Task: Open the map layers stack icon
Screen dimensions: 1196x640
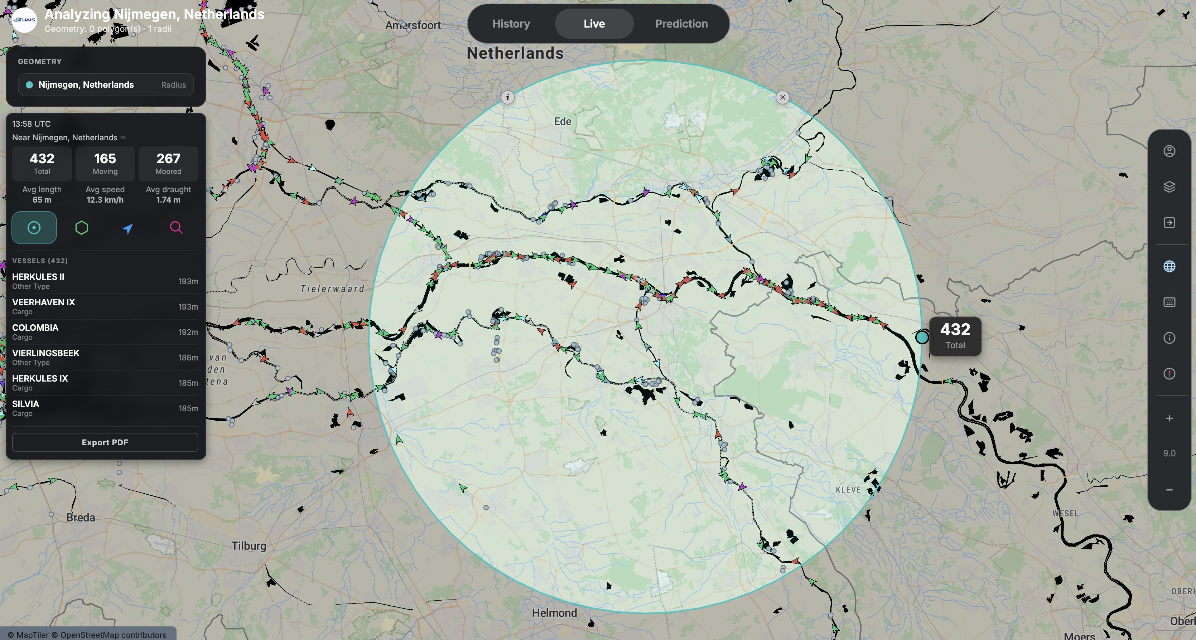Action: (1169, 186)
